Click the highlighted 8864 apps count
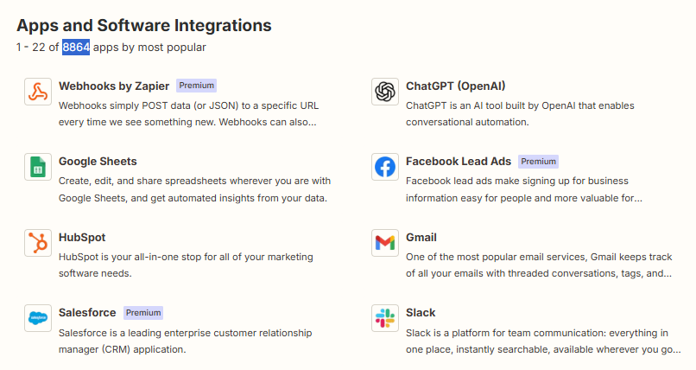This screenshot has width=696, height=370. point(76,47)
